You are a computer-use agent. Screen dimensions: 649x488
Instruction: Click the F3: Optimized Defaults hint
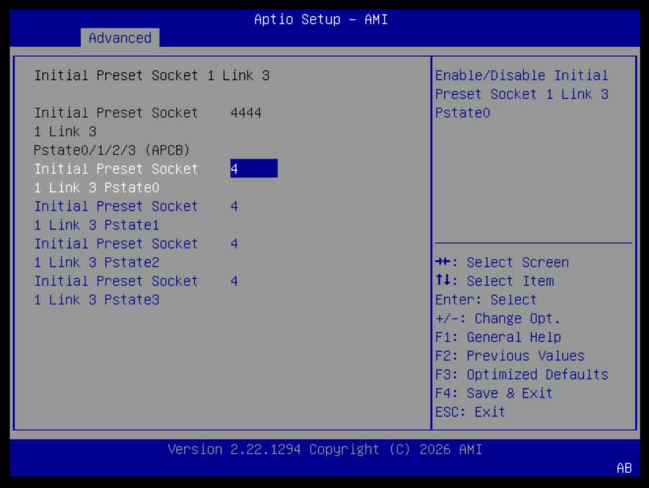522,374
